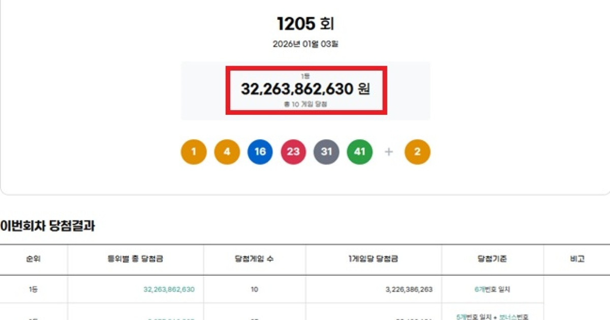This screenshot has width=610, height=320.
Task: Select the red 23 ball
Action: click(294, 151)
